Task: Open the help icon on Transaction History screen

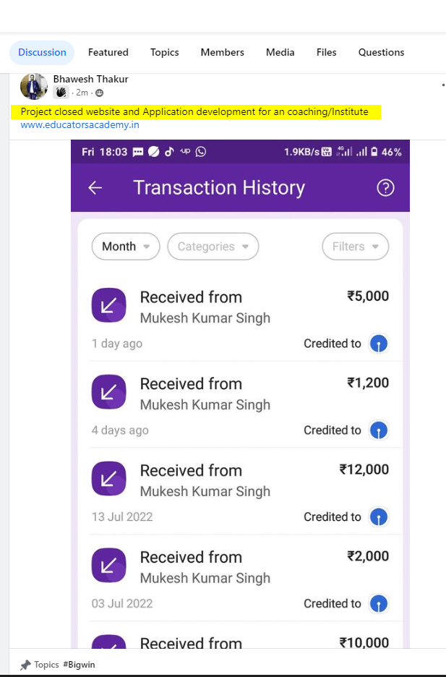Action: [x=385, y=187]
